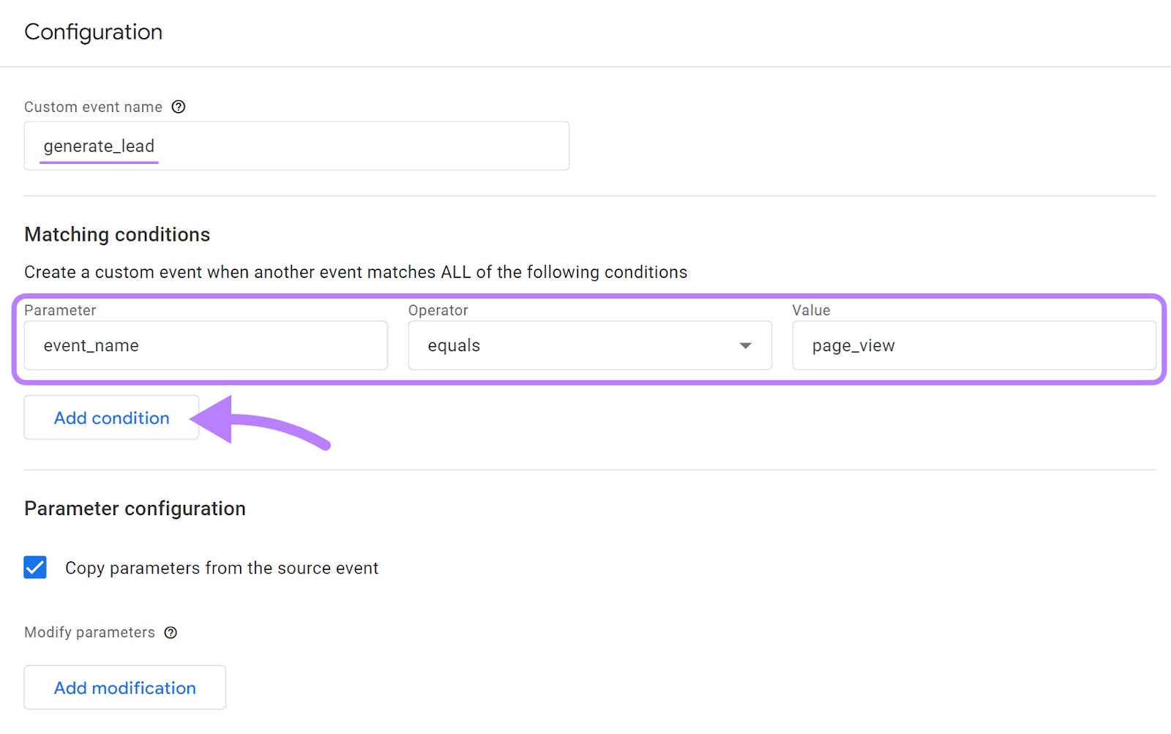Click the help icon next to Custom event name
The image size is (1171, 734).
[179, 107]
